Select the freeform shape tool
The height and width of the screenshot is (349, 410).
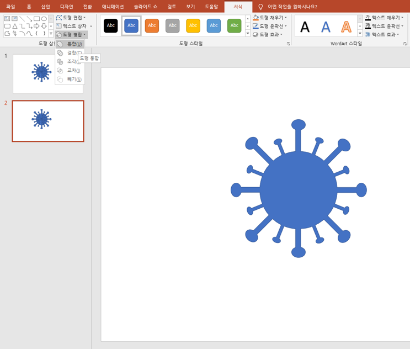tap(7, 33)
